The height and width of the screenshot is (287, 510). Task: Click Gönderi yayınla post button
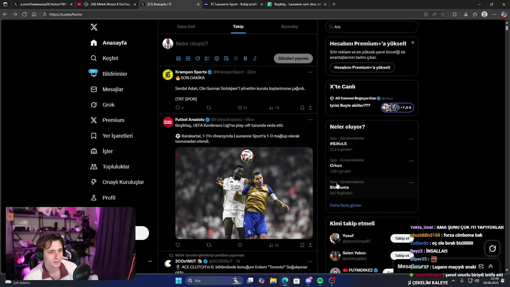293,58
